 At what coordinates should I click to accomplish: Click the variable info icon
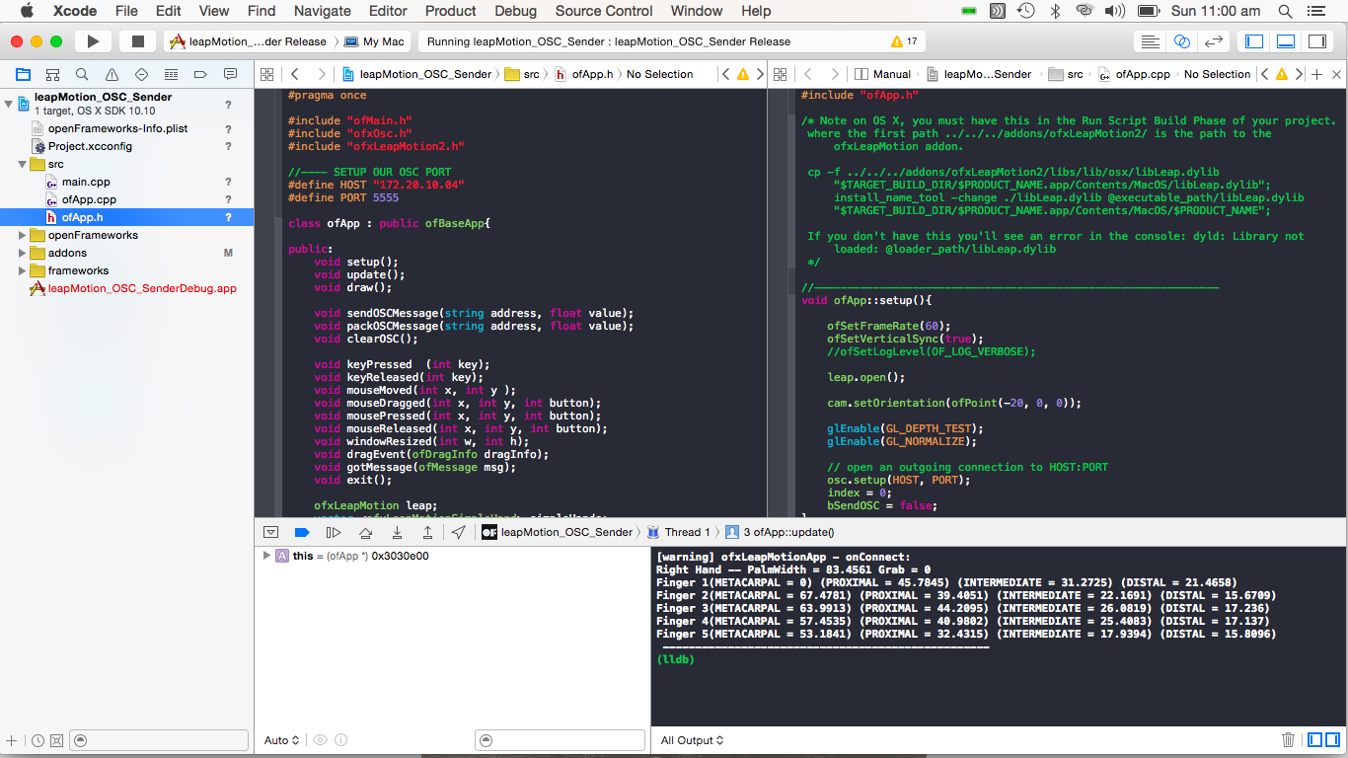click(340, 740)
